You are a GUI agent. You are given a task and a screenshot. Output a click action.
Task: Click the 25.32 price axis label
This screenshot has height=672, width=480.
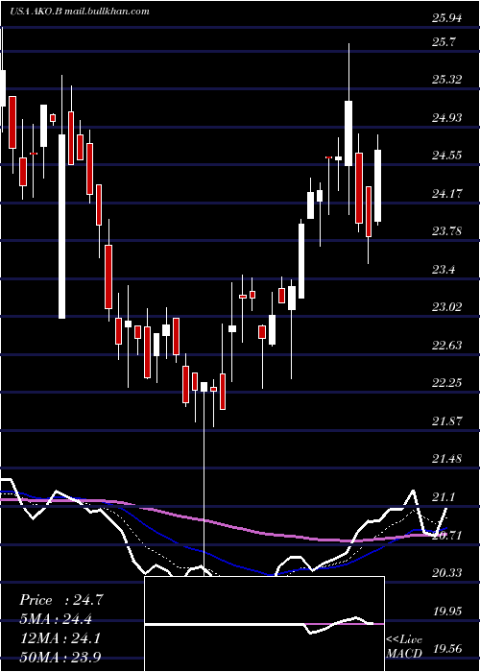point(447,80)
